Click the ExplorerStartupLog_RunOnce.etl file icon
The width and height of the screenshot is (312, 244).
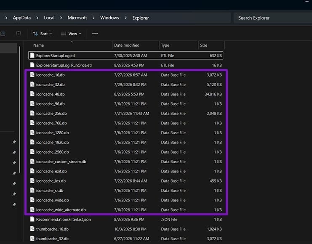32,65
